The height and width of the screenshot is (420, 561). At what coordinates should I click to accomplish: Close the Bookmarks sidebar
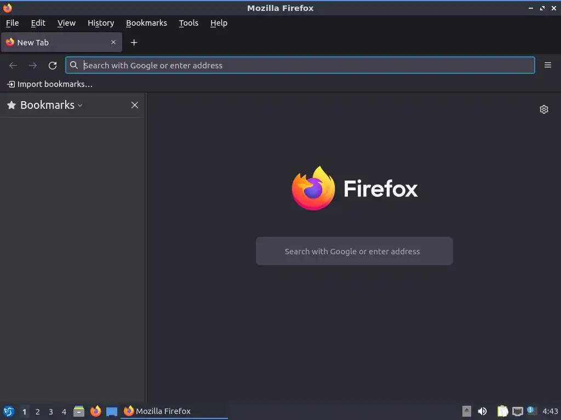[x=135, y=105]
